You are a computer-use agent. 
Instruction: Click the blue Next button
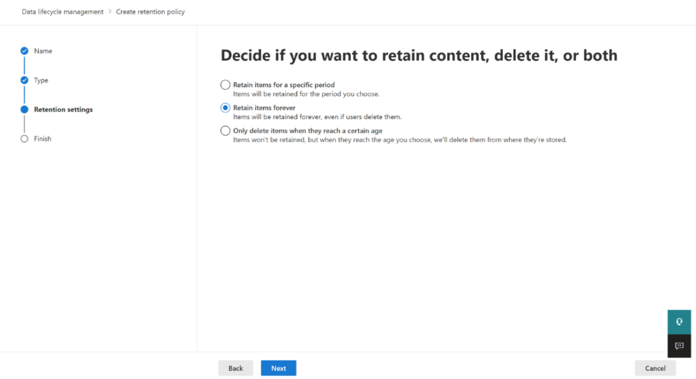coord(278,368)
